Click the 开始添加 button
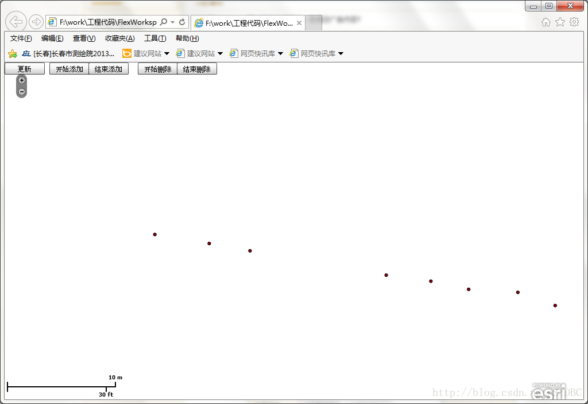This screenshot has width=588, height=404. pyautogui.click(x=69, y=69)
